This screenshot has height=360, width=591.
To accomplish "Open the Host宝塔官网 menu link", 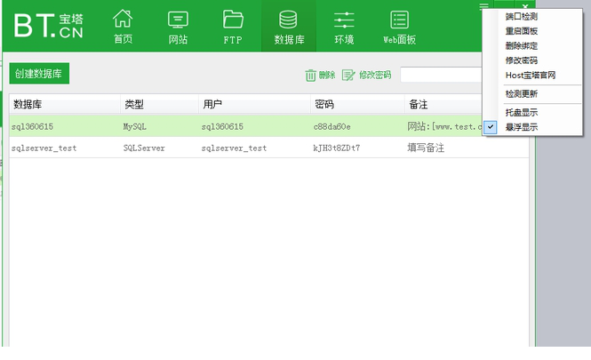I will [530, 75].
